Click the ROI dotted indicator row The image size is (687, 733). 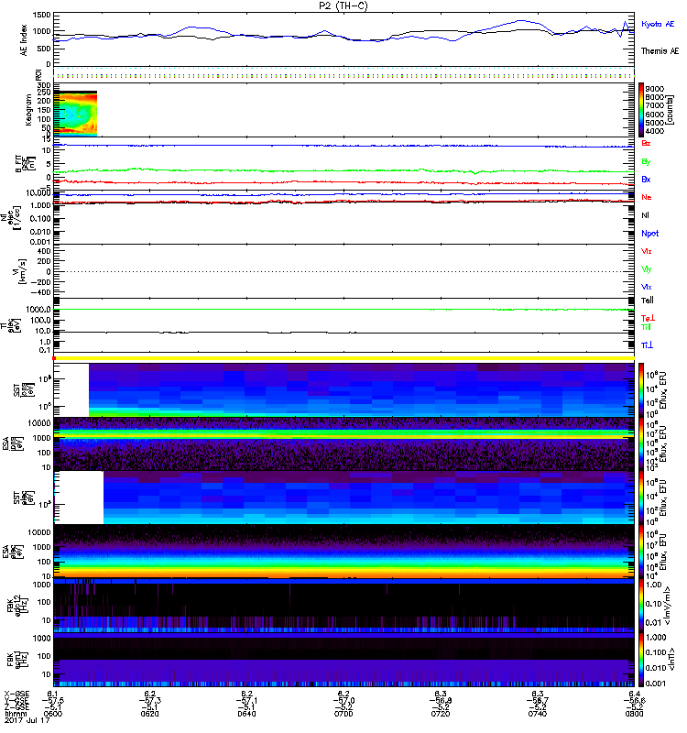click(x=344, y=72)
